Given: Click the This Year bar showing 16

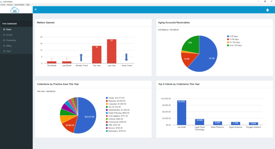Looking at the screenshot, I should (96, 55).
